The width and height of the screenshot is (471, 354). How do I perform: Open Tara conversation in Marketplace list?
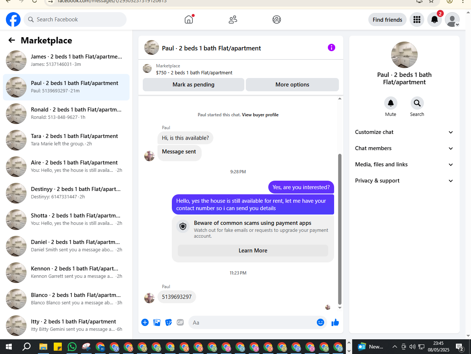coord(66,140)
